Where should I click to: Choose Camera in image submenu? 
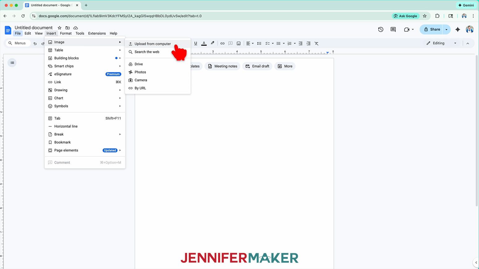[x=158, y=80]
